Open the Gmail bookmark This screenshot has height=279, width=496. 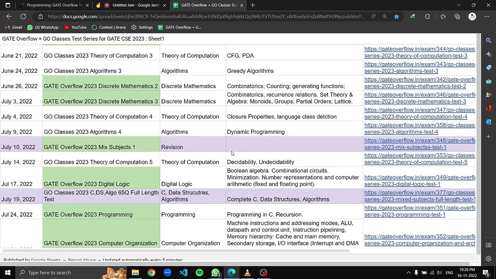pos(14,28)
